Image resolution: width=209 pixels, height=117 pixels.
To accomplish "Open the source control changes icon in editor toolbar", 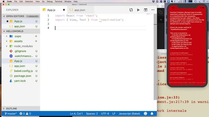I will 131,10.
